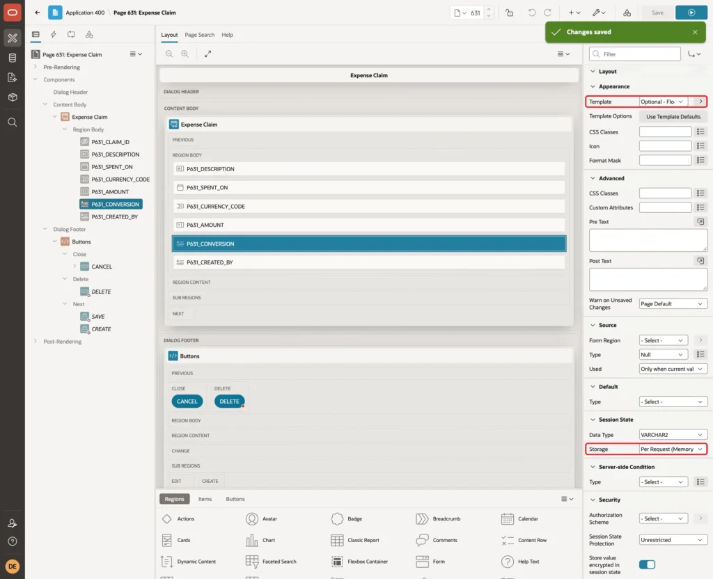Expand the Pre-Rendering tree node
The height and width of the screenshot is (579, 713).
point(35,67)
